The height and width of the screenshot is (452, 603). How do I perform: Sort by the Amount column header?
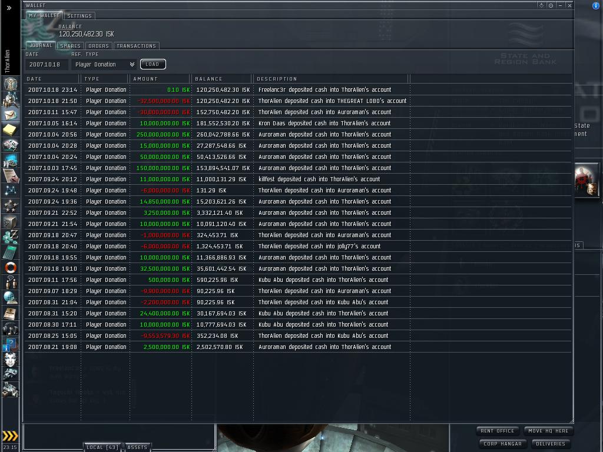click(160, 79)
